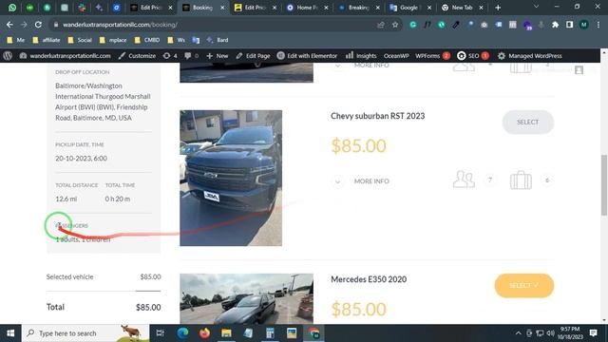The width and height of the screenshot is (608, 342).
Task: Select the Chevy suburban RST 2023
Action: click(528, 122)
